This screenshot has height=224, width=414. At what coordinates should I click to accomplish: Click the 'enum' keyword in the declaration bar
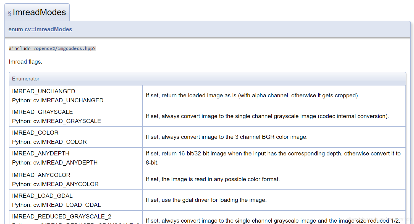[x=16, y=29]
